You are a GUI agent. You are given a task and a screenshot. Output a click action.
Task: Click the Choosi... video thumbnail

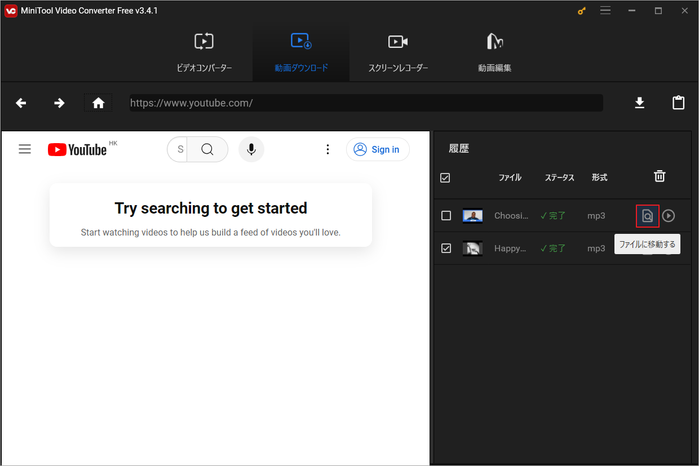472,215
